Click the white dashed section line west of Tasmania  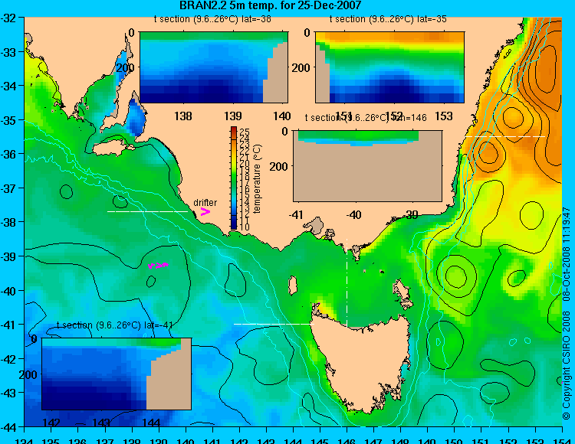coord(274,324)
